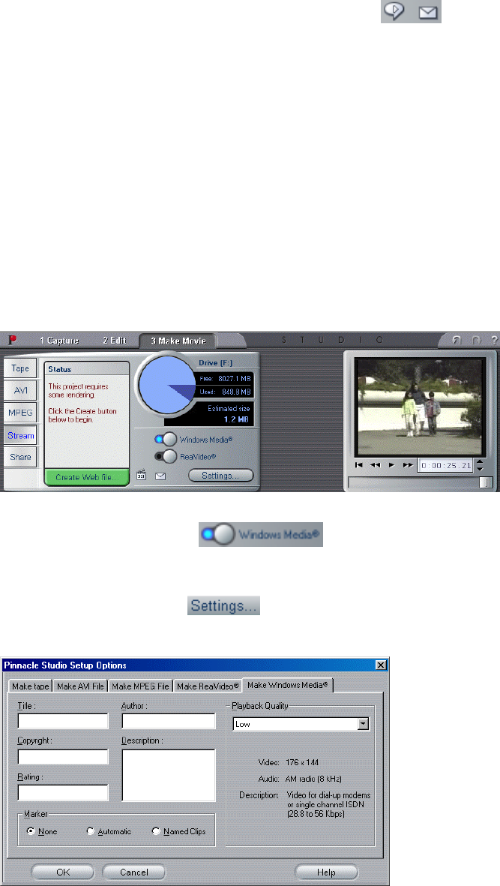Screen dimensions: 500x886
Task: Open the Playback Quality dropdown showing Low
Action: 301,724
